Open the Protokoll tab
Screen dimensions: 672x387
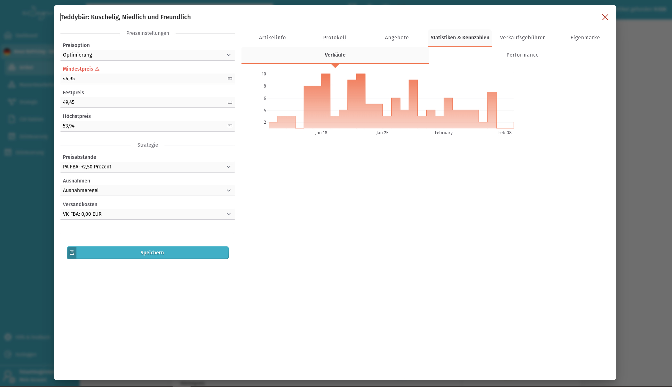(x=335, y=38)
